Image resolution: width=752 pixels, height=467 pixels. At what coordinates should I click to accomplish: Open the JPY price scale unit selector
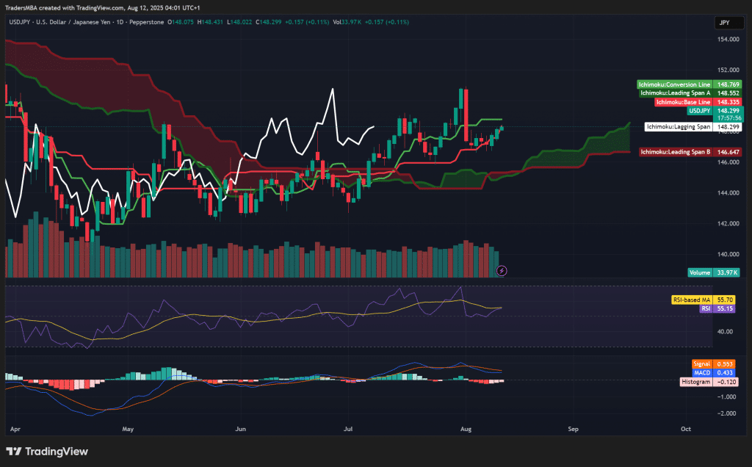pyautogui.click(x=728, y=23)
